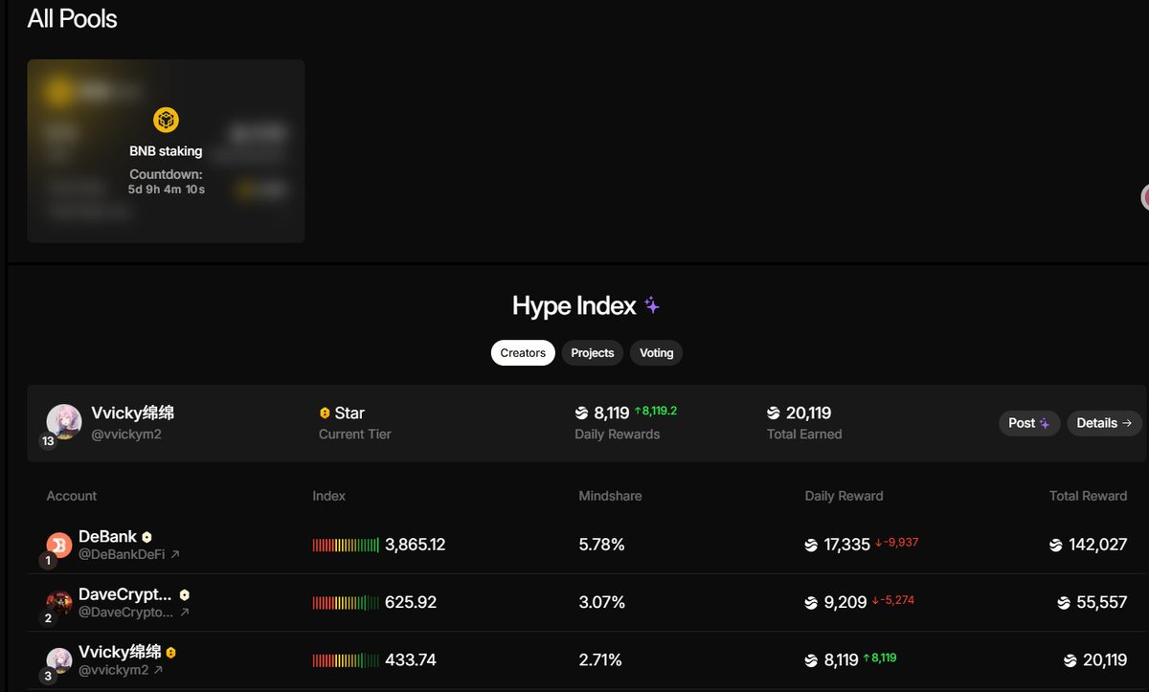1149x692 pixels.
Task: Click the -9,937 daily change value
Action: pyautogui.click(x=896, y=543)
